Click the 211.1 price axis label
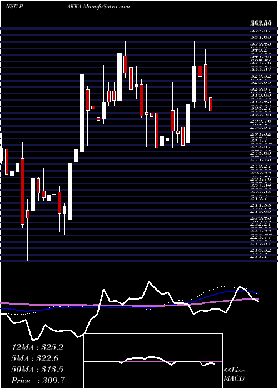 (259, 257)
